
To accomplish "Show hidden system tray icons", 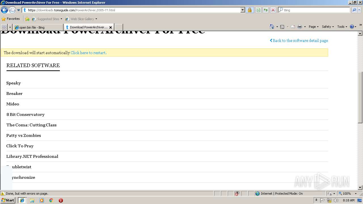I will click(316, 200).
